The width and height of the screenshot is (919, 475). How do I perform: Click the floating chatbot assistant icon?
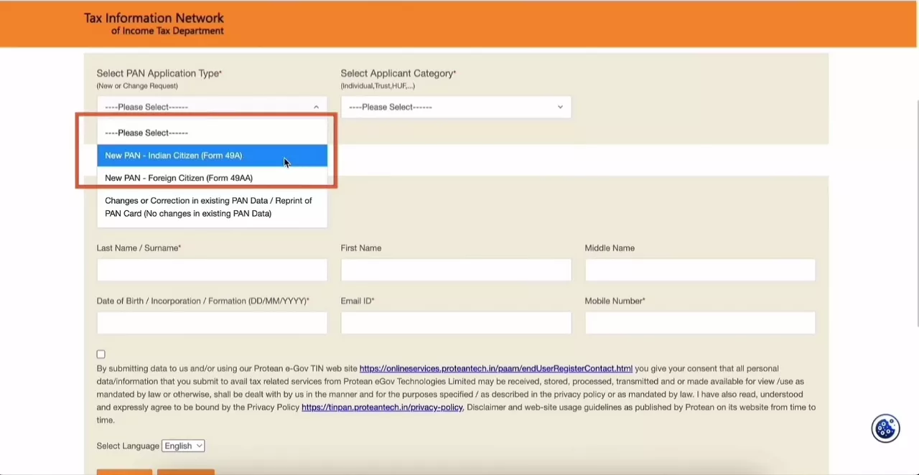click(885, 428)
